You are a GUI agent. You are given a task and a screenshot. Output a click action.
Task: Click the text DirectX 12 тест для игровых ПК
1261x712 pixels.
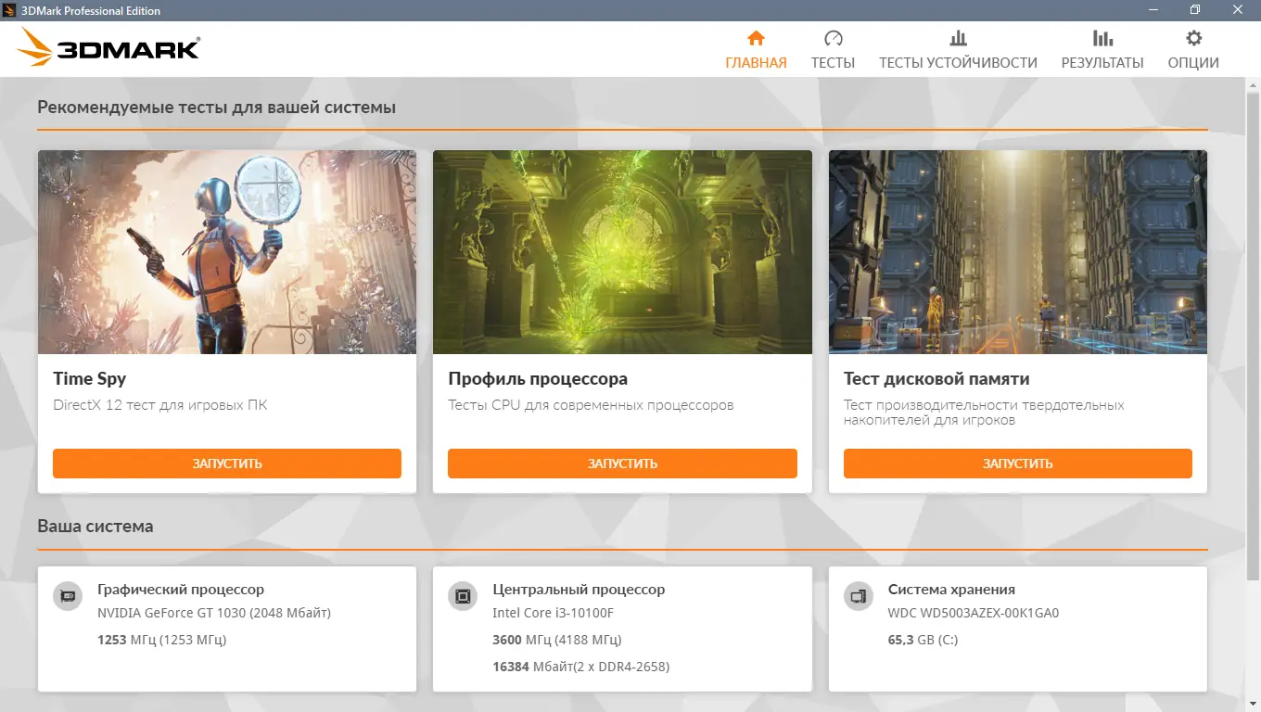(160, 405)
